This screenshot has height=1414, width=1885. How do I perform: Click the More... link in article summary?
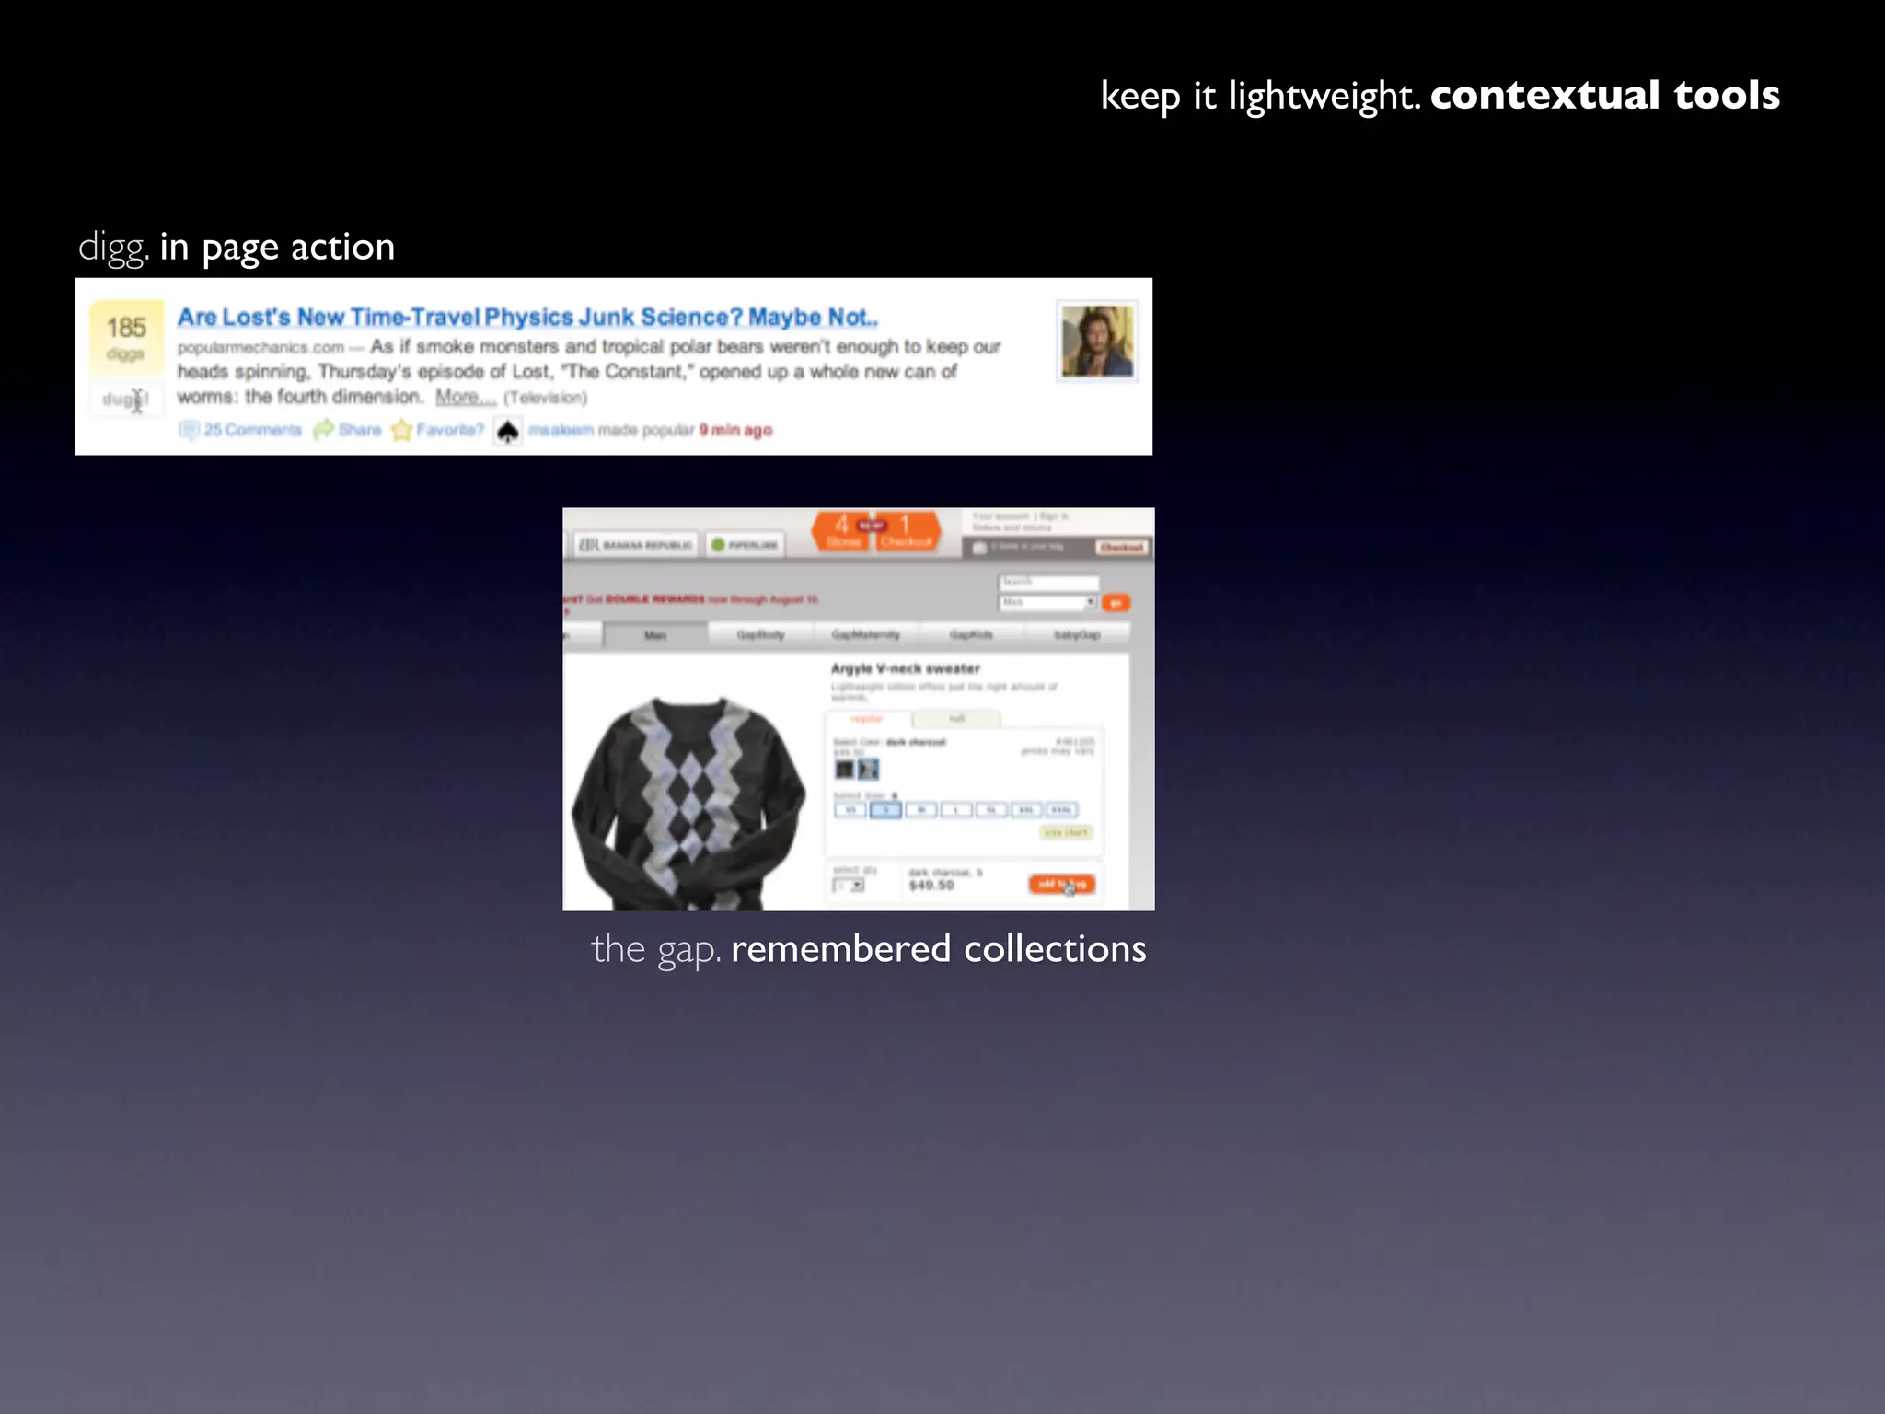(x=466, y=397)
